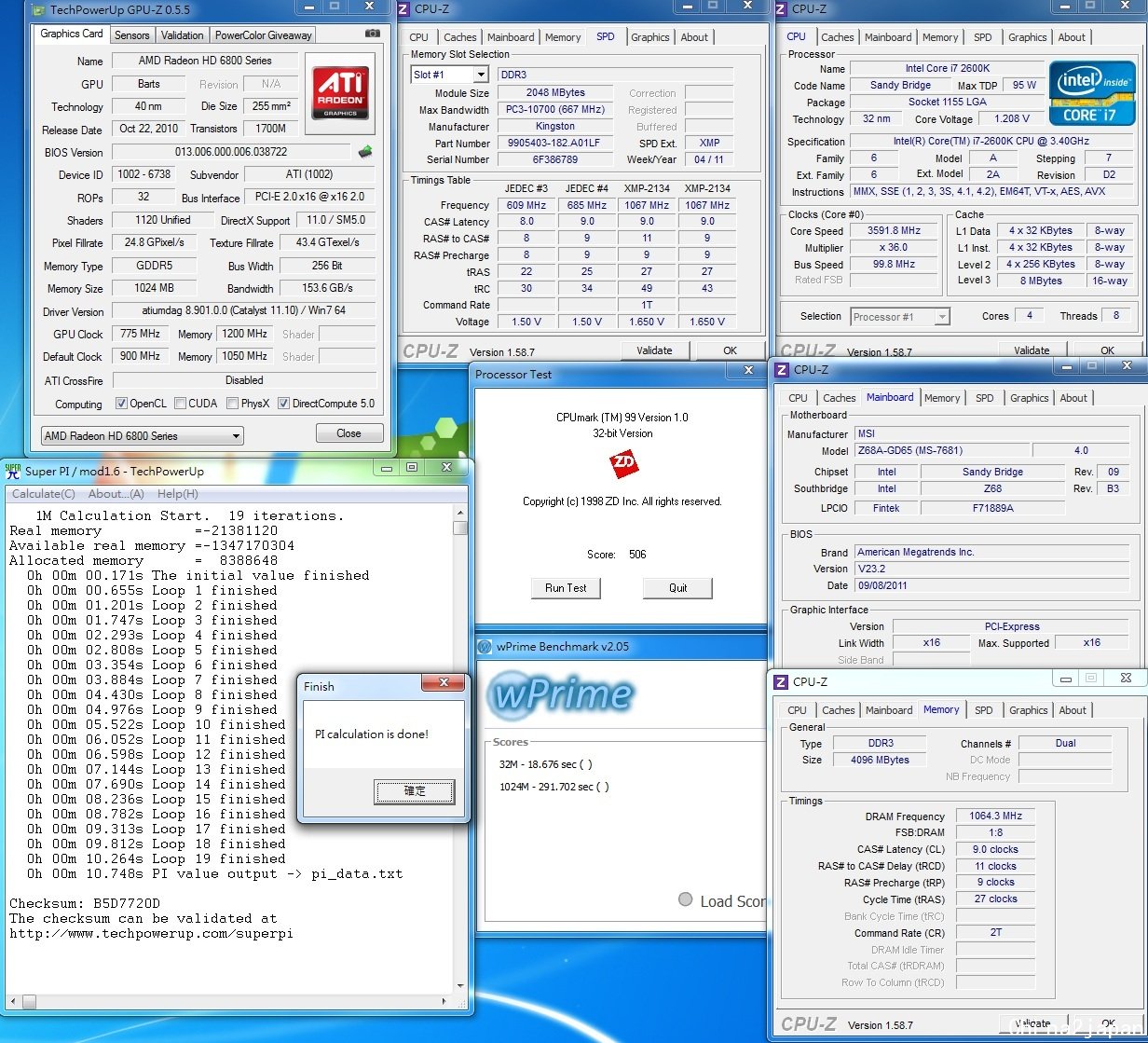Click the GPU-Z camera screenshot icon
The image size is (1148, 1043).
click(x=373, y=34)
